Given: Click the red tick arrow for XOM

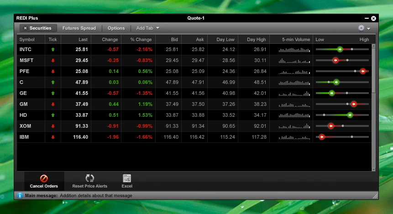Looking at the screenshot, I should click(x=53, y=126).
